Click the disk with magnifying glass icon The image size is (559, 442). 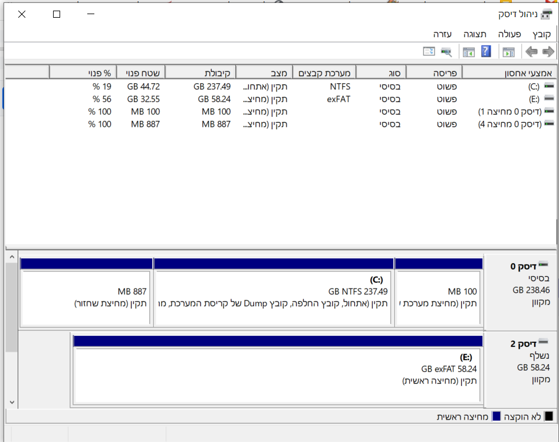pos(446,52)
